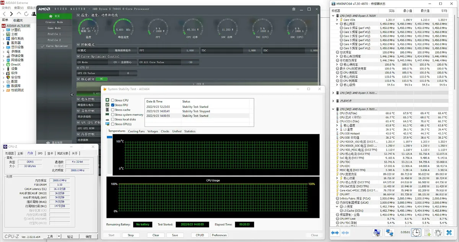Click Windows logo icon for 操作系统

coord(8,39)
